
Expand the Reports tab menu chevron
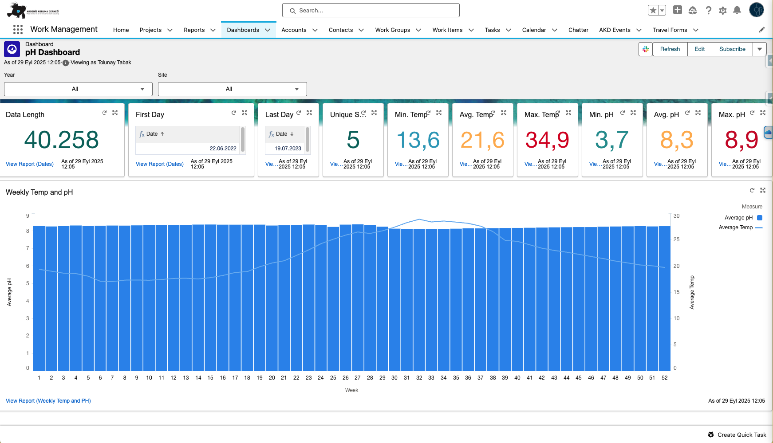213,30
